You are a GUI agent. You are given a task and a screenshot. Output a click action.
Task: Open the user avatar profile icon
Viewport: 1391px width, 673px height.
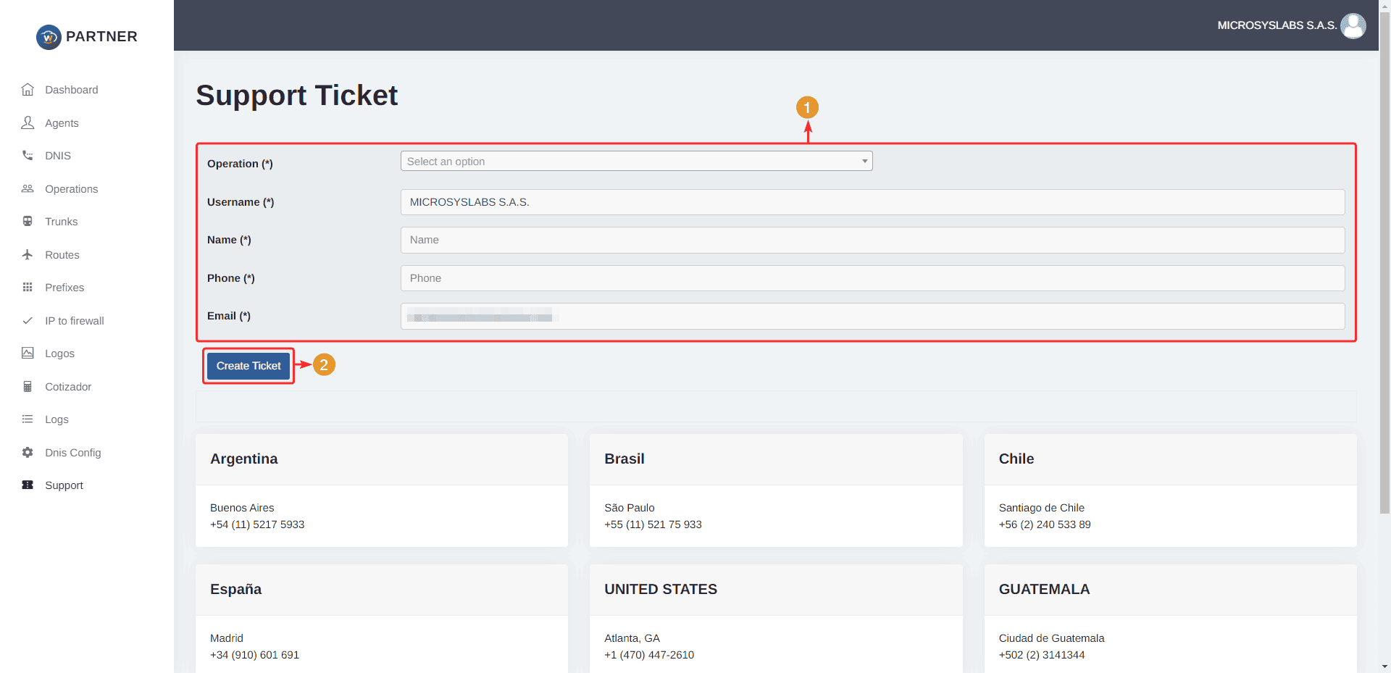1353,25
